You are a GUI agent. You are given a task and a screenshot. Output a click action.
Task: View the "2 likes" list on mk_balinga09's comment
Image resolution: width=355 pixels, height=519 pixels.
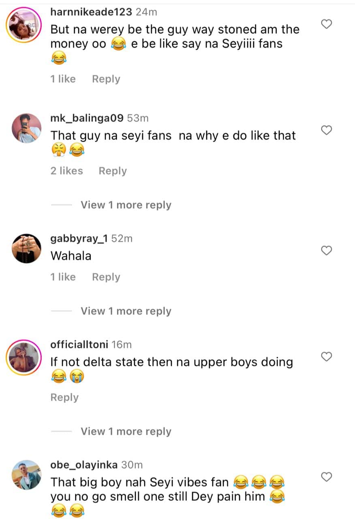point(66,171)
